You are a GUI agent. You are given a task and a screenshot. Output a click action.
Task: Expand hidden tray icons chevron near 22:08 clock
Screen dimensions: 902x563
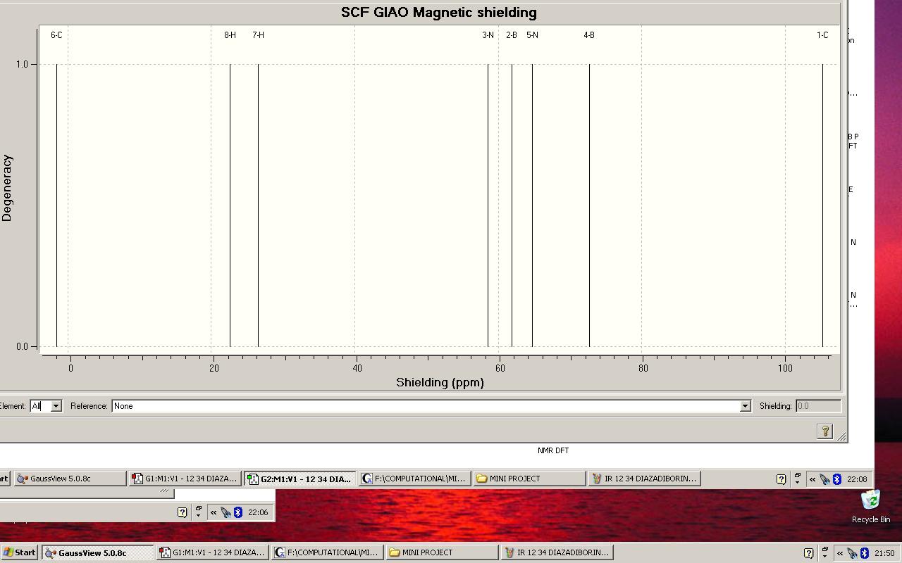(x=813, y=479)
